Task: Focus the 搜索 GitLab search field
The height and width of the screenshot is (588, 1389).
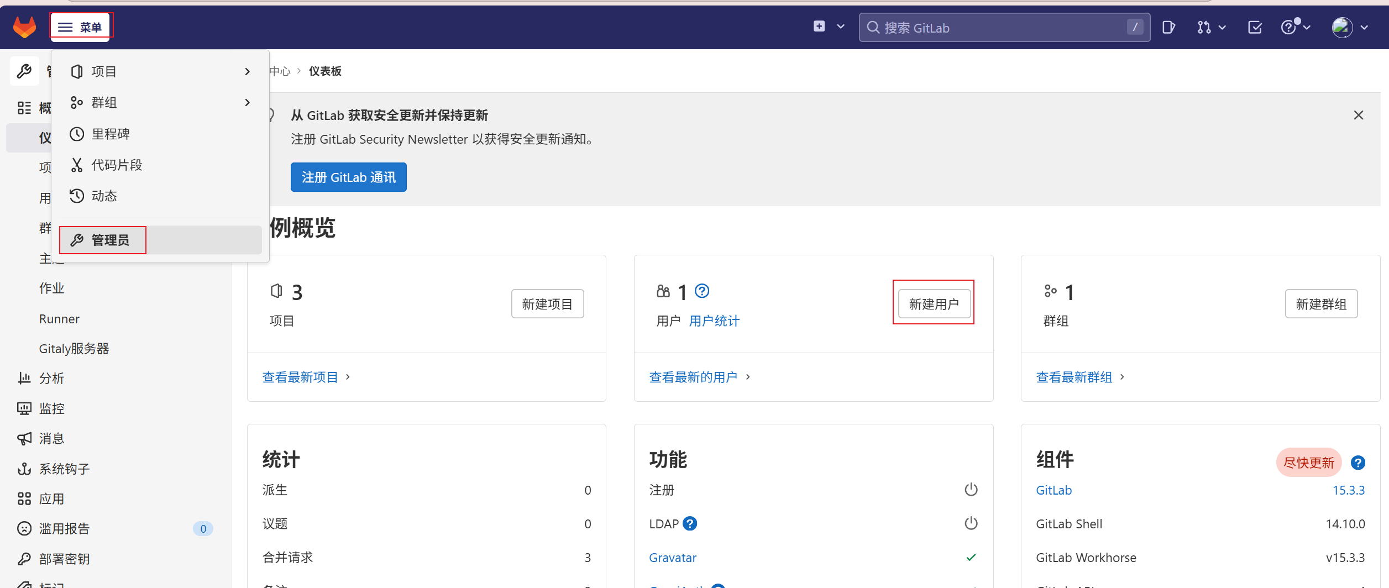Action: point(1004,28)
